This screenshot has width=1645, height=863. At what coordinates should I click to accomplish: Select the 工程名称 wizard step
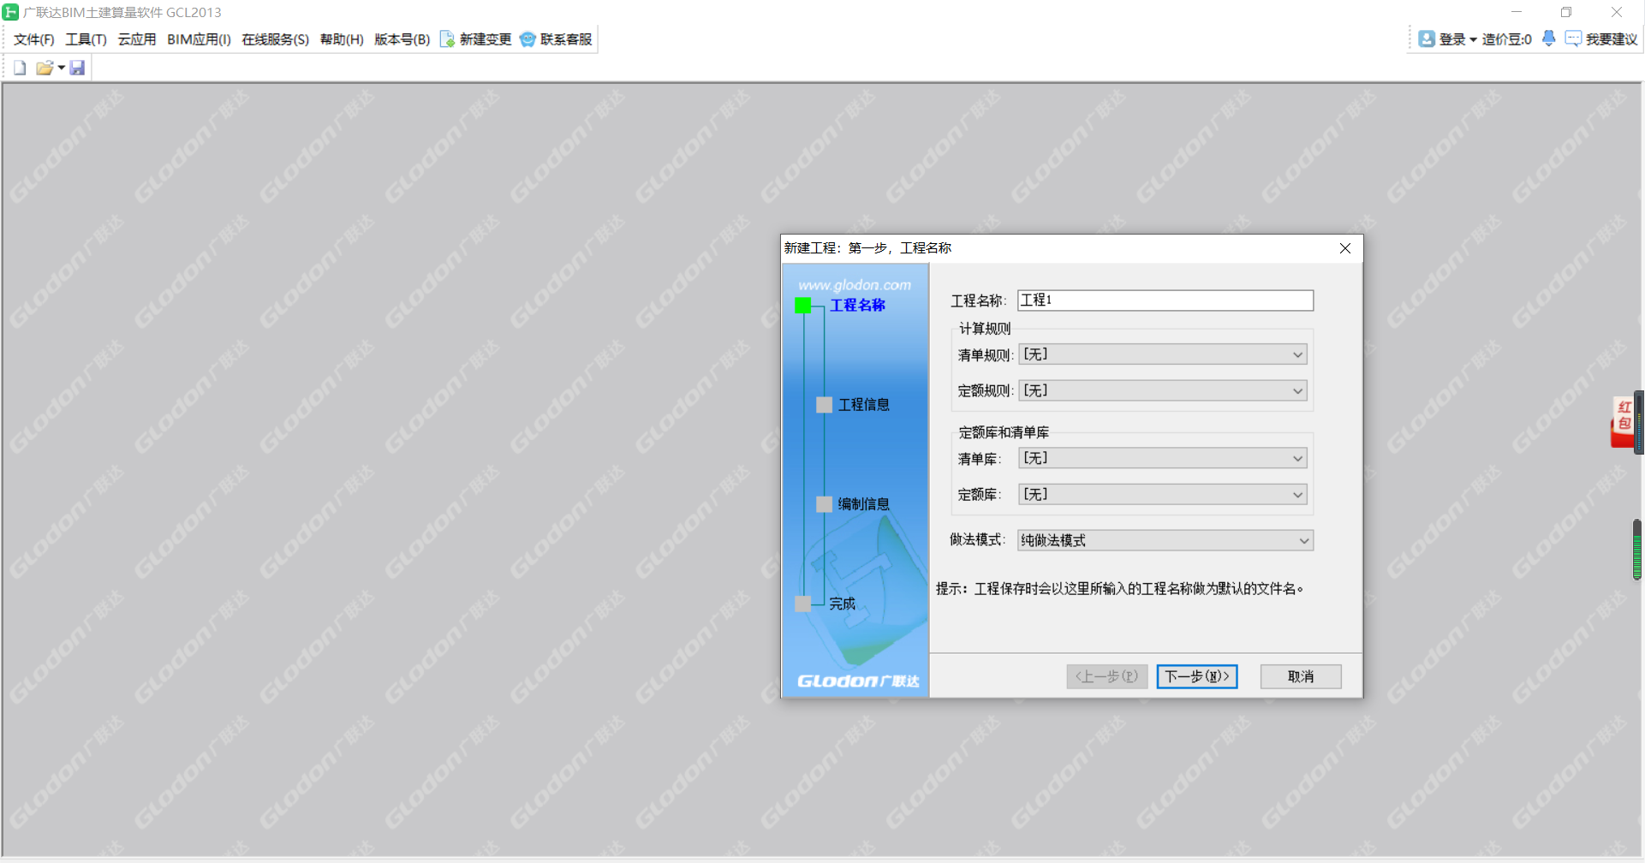pyautogui.click(x=857, y=305)
